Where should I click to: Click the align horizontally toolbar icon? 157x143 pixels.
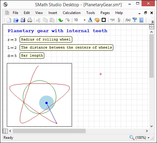coord(112,20)
